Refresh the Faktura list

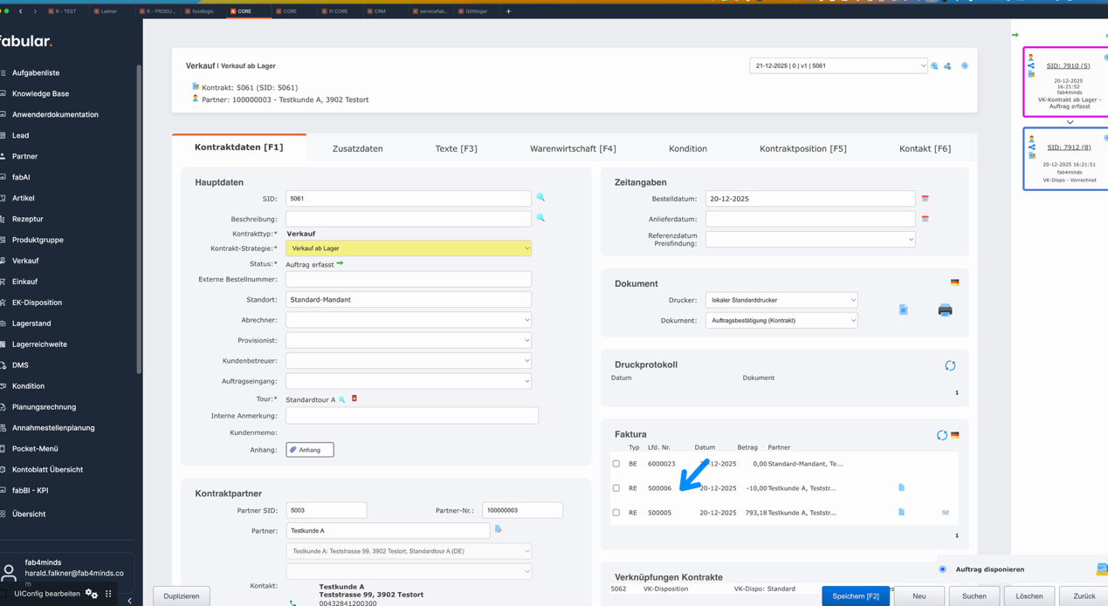(x=941, y=434)
